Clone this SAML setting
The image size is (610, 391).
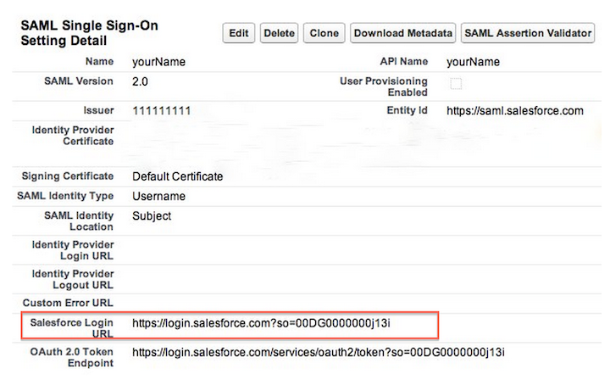coord(324,33)
